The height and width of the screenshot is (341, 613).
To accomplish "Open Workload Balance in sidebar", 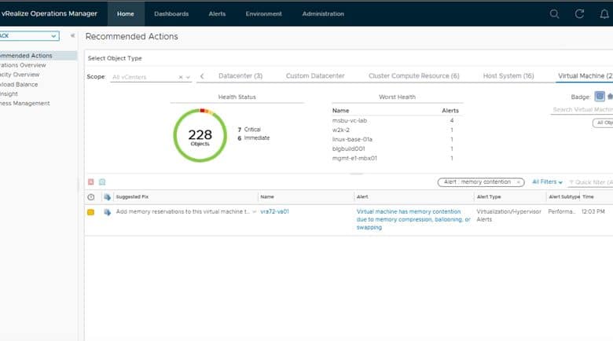I will [19, 84].
